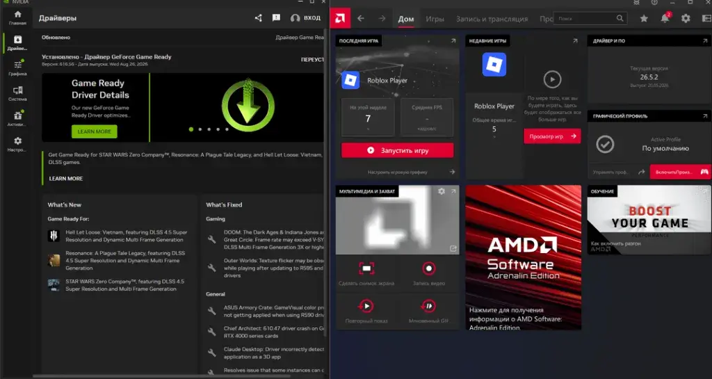Go forward with AMD right arrow
The image size is (712, 379).
coord(382,19)
